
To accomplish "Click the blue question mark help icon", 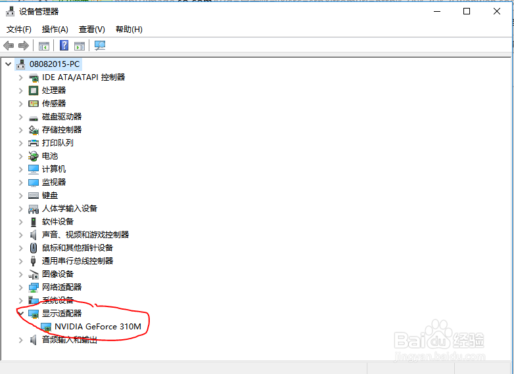I will (64, 45).
